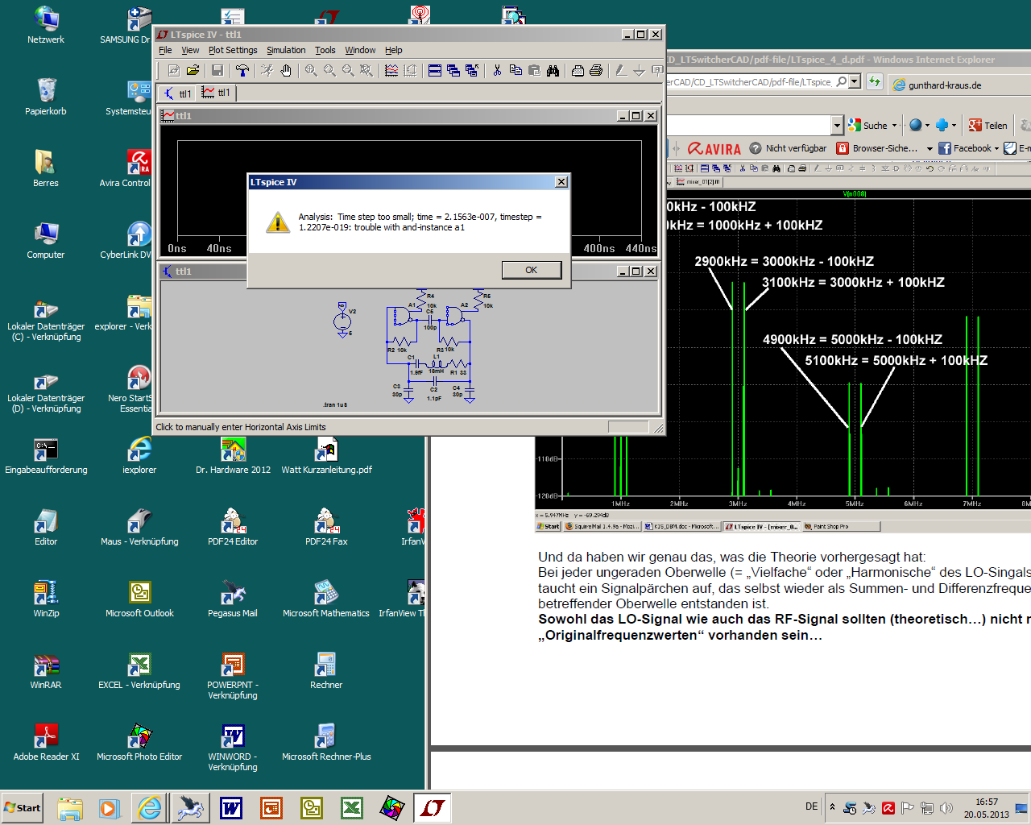Screen dimensions: 1031x825
Task: Select the Watt Kurzanleitung.pdf desktop file
Action: click(326, 455)
